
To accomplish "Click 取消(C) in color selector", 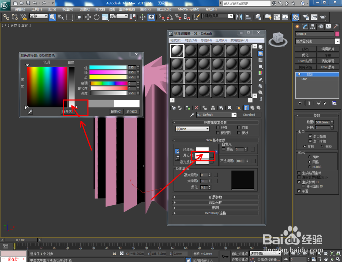I will (x=132, y=112).
